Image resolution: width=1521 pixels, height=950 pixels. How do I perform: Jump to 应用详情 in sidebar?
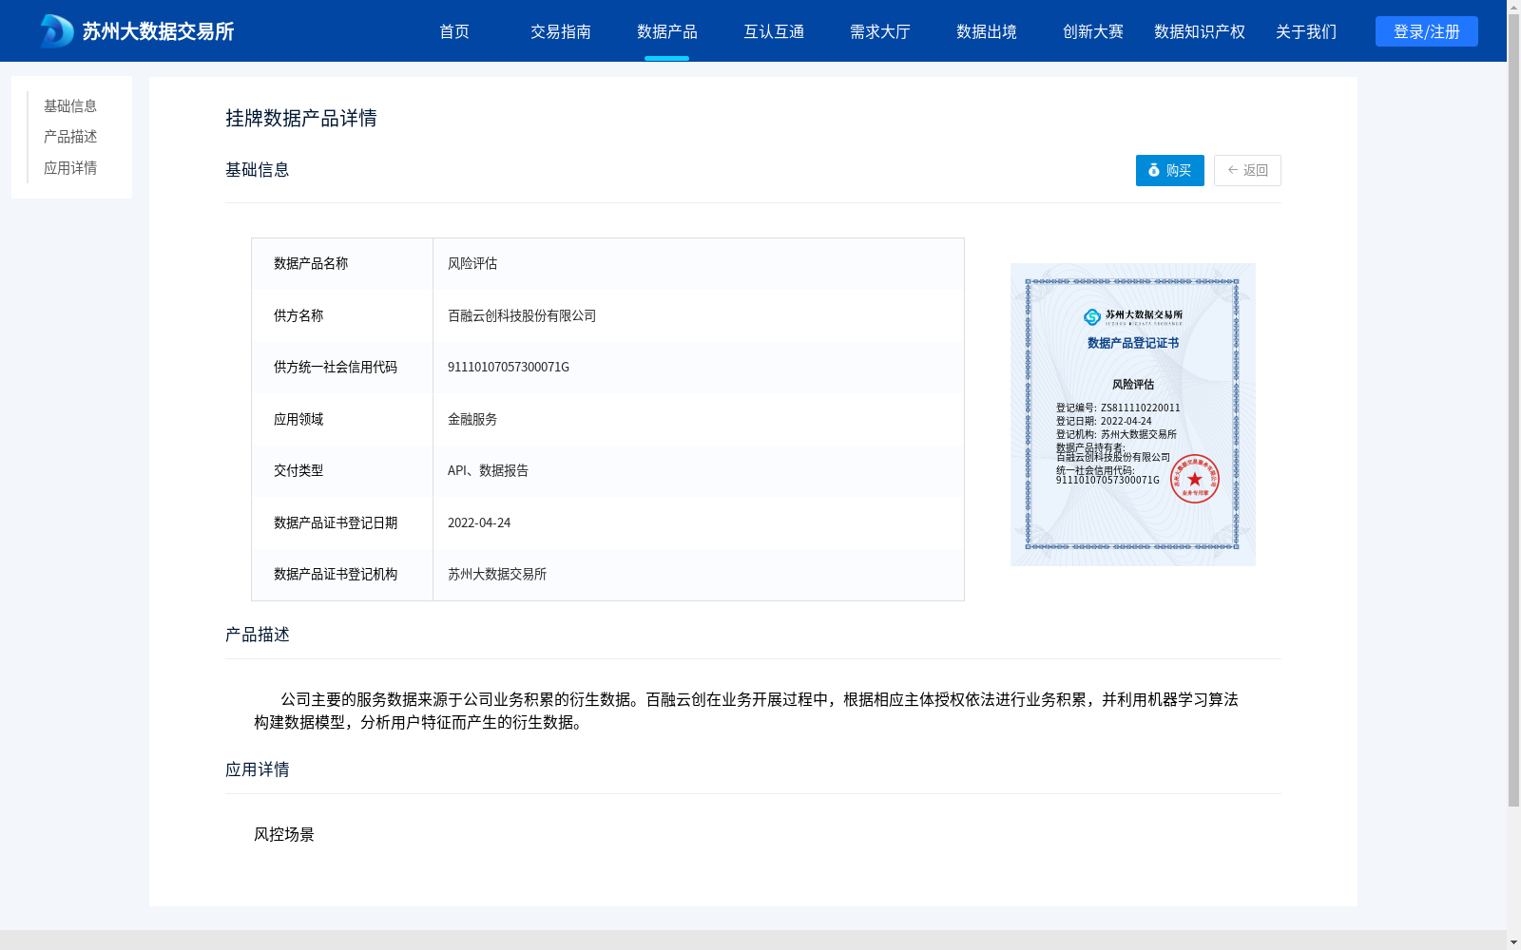[x=70, y=168]
